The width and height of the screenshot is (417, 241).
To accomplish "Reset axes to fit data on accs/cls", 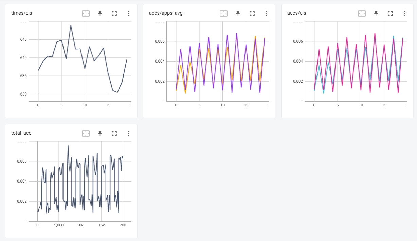I will coord(362,13).
